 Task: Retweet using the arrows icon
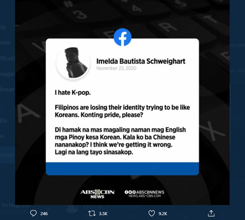coord(92,213)
